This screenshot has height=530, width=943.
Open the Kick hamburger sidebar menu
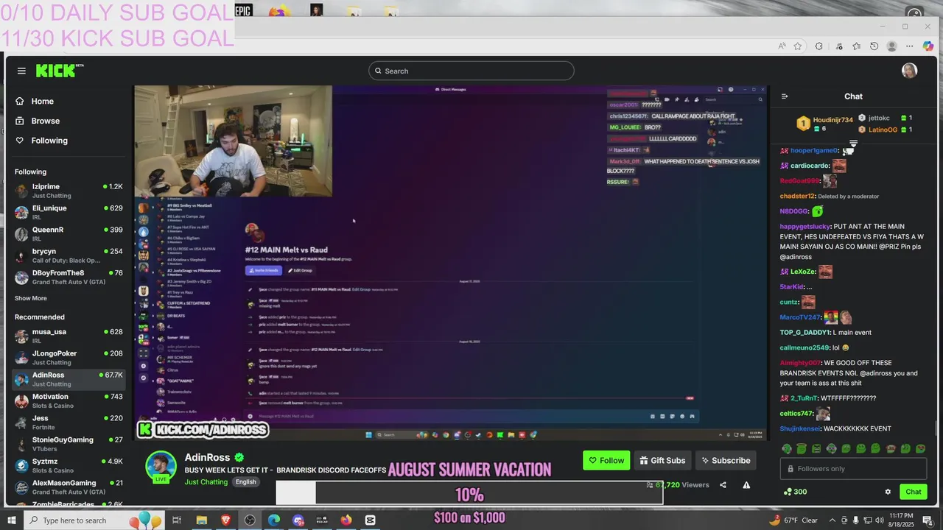(21, 71)
